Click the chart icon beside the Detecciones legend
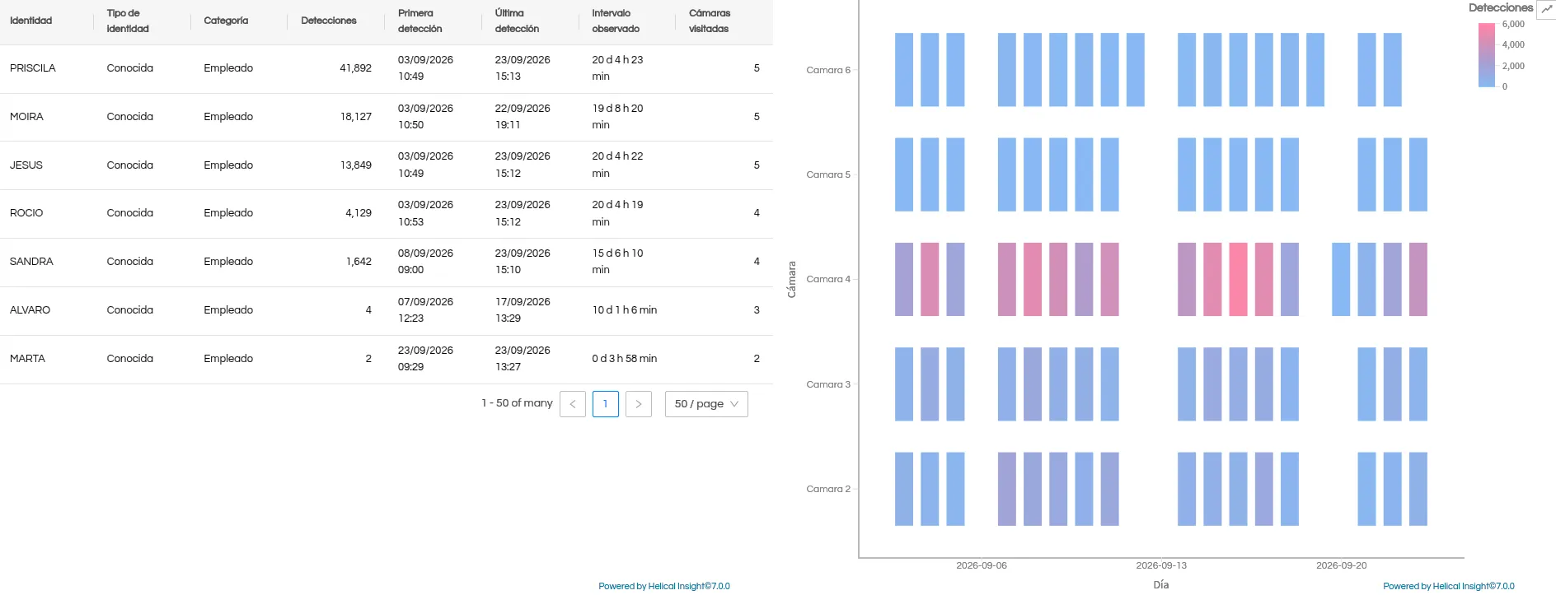Image resolution: width=1556 pixels, height=595 pixels. [x=1546, y=8]
